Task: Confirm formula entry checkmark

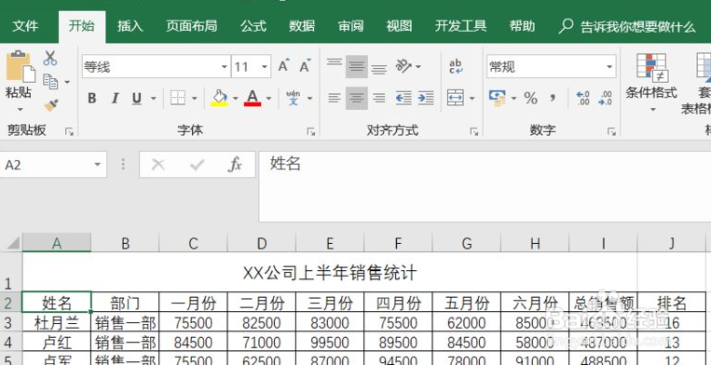Action: pyautogui.click(x=198, y=165)
